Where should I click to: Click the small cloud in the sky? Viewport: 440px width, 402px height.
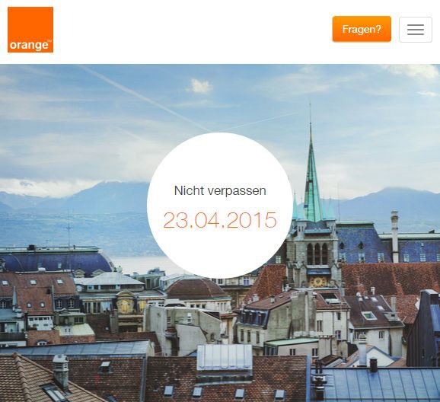[x=199, y=85]
